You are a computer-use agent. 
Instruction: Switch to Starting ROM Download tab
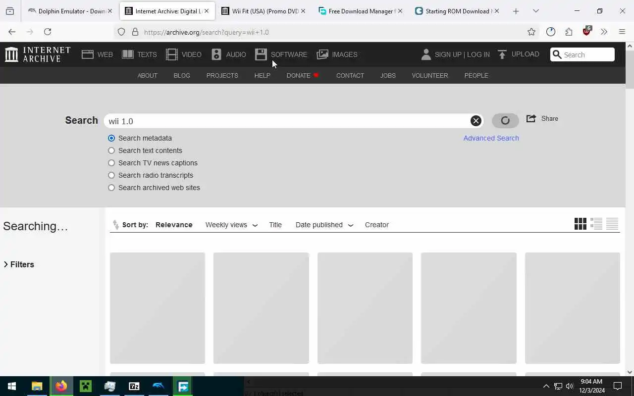point(457,11)
